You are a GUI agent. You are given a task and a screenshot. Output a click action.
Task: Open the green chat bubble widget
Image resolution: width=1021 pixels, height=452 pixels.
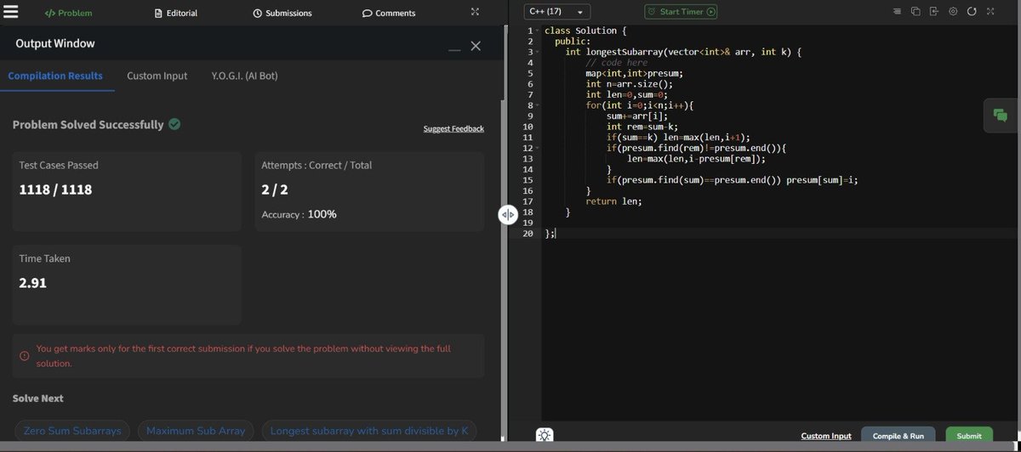1001,116
